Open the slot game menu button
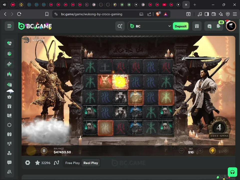The width and height of the screenshot is (240, 180). coord(44,151)
